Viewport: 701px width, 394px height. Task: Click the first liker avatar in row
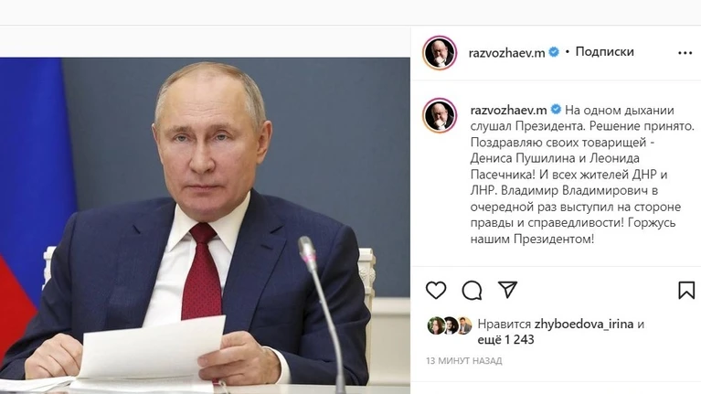point(436,325)
